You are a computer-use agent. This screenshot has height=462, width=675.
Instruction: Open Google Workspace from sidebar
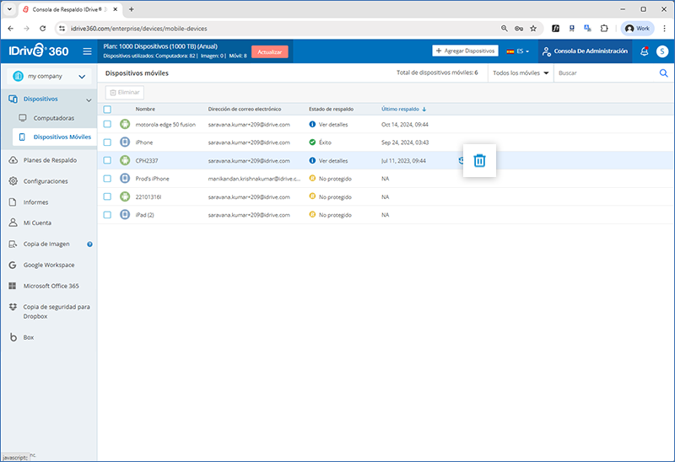pos(49,265)
